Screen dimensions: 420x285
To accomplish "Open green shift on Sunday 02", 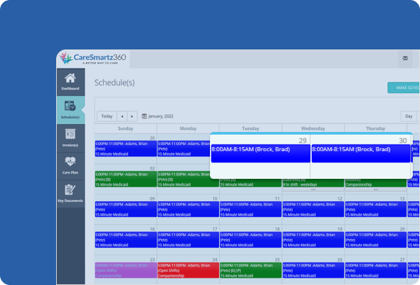I will click(125, 179).
